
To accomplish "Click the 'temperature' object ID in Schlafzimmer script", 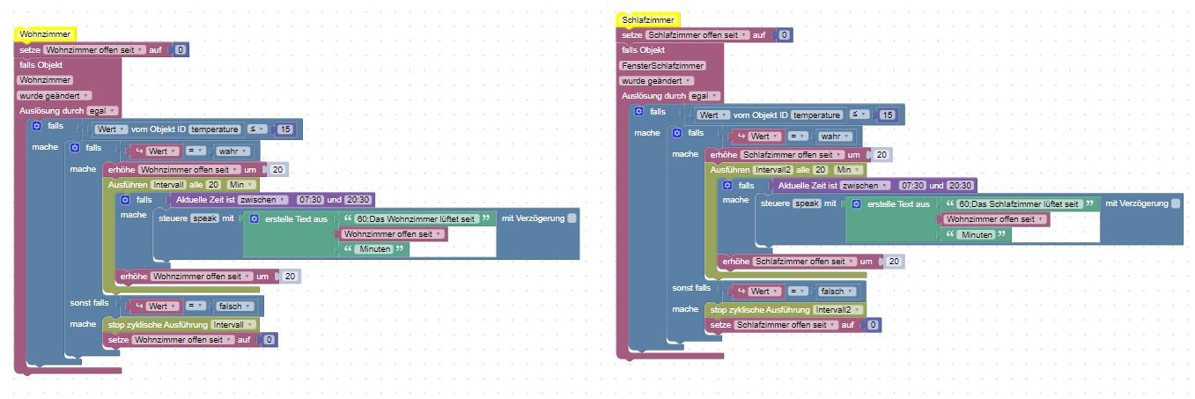I will pos(816,115).
